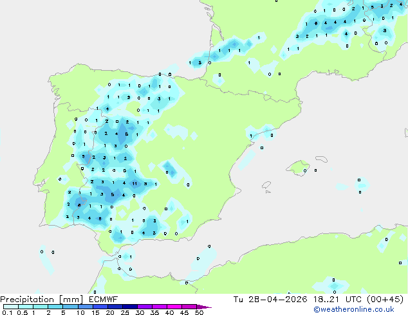Click the 'ECMWF' model label
408x315 pixels.
[x=104, y=300]
